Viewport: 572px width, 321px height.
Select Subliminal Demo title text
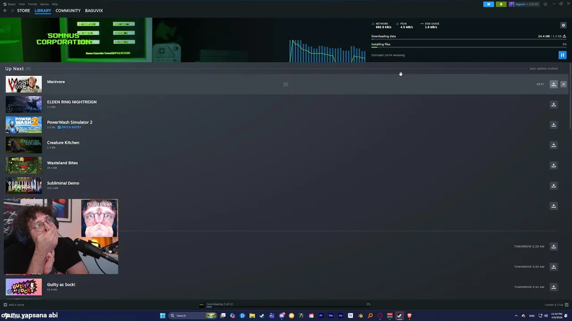point(63,183)
